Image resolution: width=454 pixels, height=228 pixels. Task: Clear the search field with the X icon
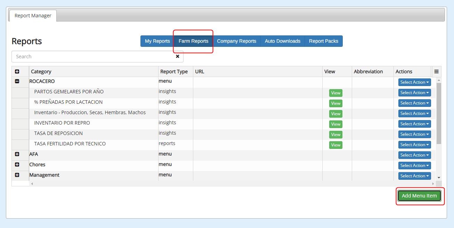(177, 57)
